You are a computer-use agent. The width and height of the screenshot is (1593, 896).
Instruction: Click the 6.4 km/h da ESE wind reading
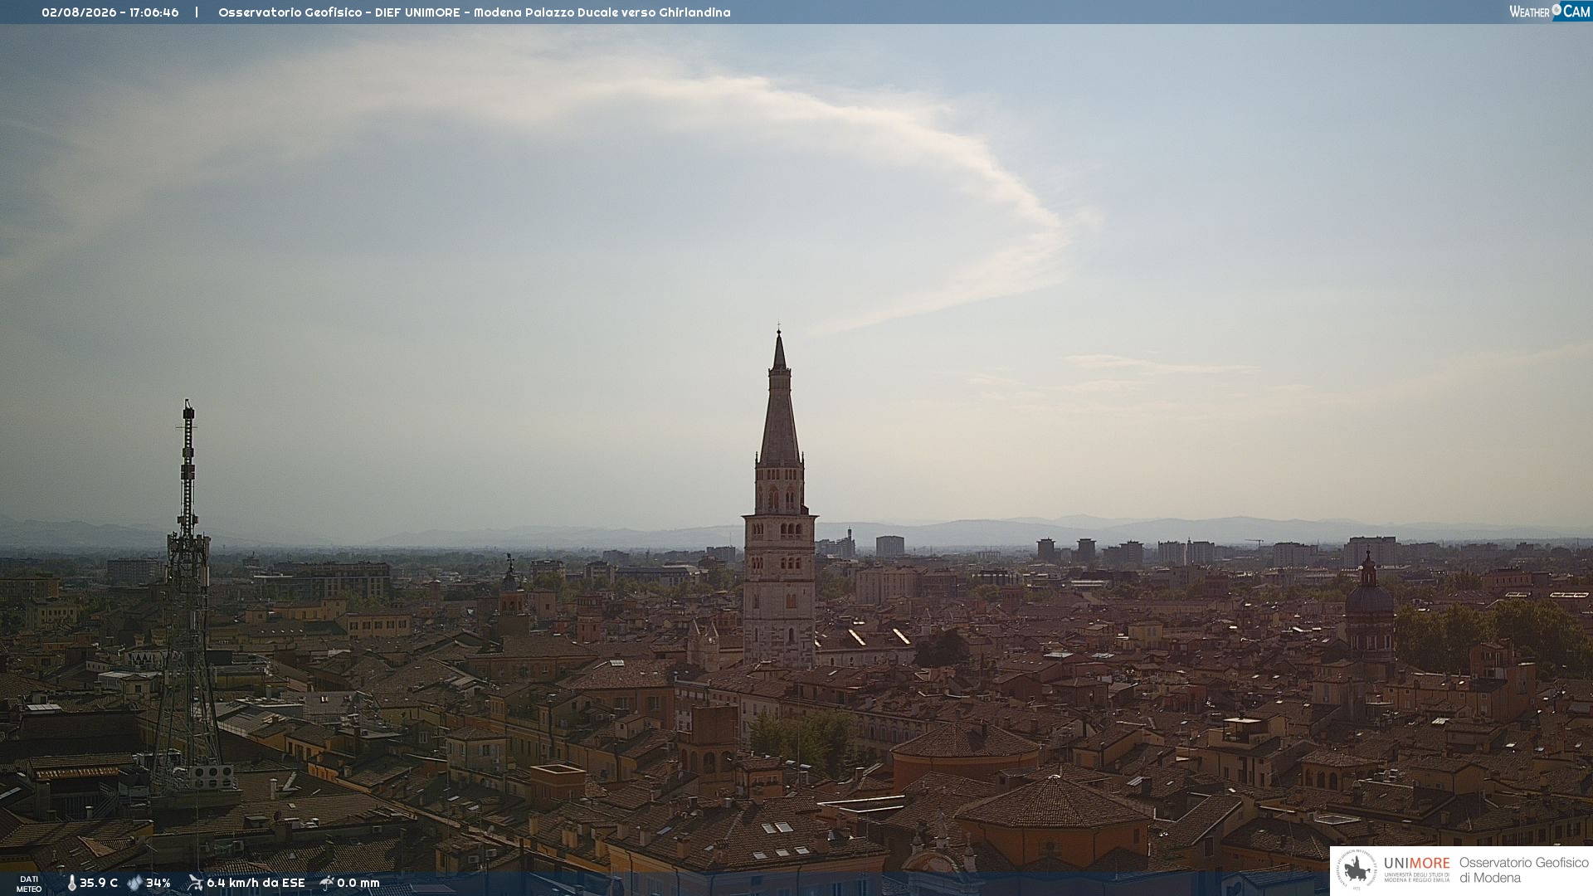pyautogui.click(x=256, y=883)
